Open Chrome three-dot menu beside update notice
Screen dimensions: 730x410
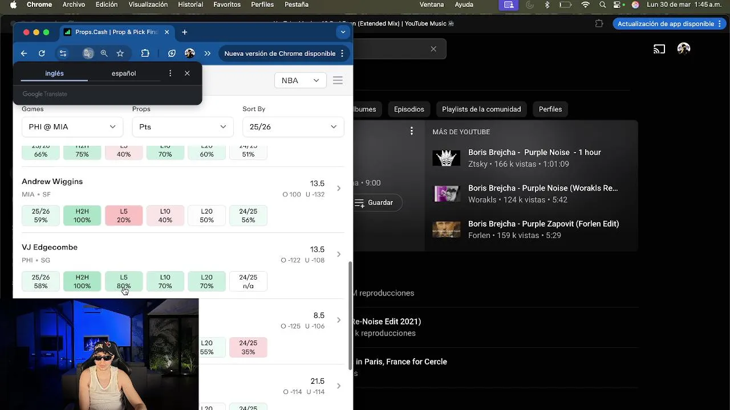(x=342, y=54)
